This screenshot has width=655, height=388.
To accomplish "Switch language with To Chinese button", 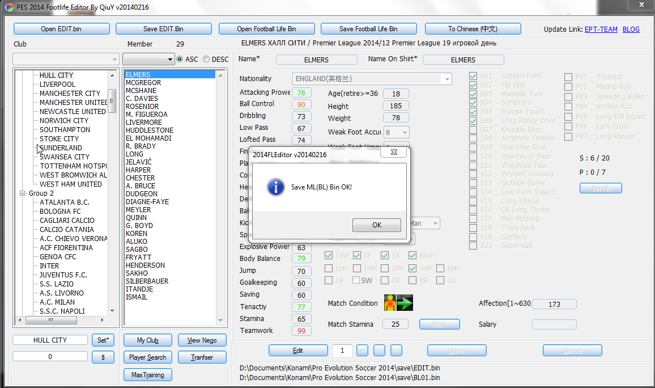I will (x=473, y=29).
